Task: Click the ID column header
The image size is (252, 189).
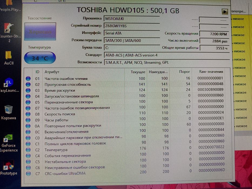Action: 37,72
